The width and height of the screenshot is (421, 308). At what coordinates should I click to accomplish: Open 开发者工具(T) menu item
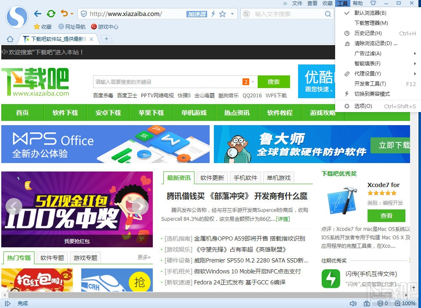378,84
